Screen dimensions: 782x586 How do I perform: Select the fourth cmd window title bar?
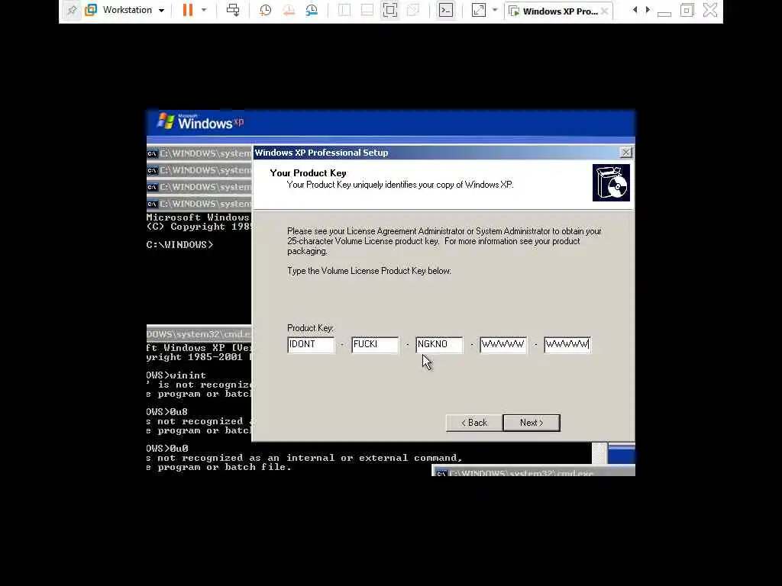(199, 204)
